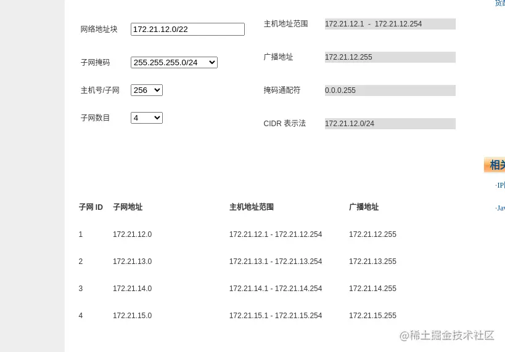Select subnet address 172.21.14.0 in table

(132, 289)
